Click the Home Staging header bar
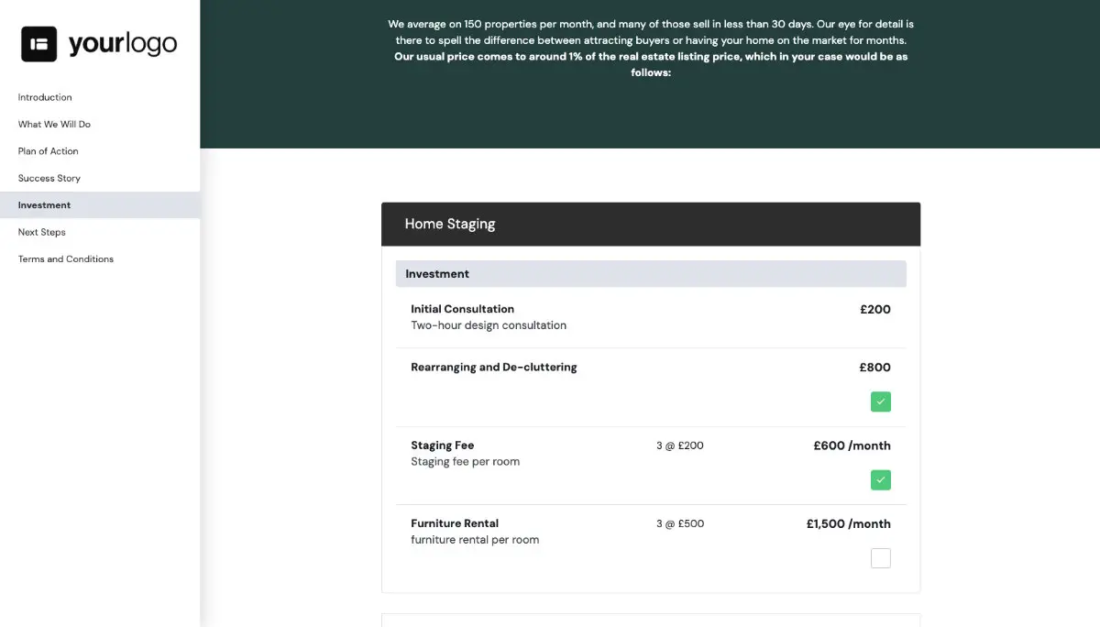This screenshot has width=1100, height=627. point(651,224)
